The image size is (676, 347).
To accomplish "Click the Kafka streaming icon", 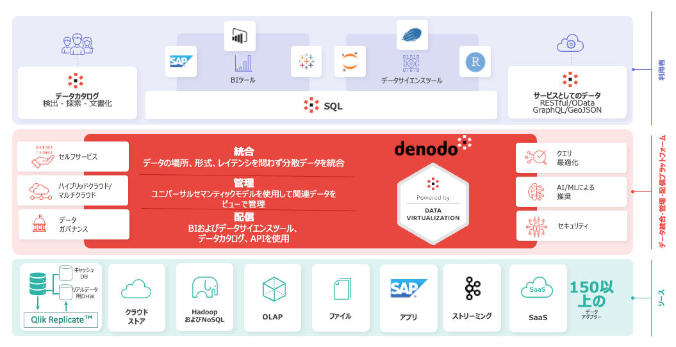I will [x=472, y=288].
